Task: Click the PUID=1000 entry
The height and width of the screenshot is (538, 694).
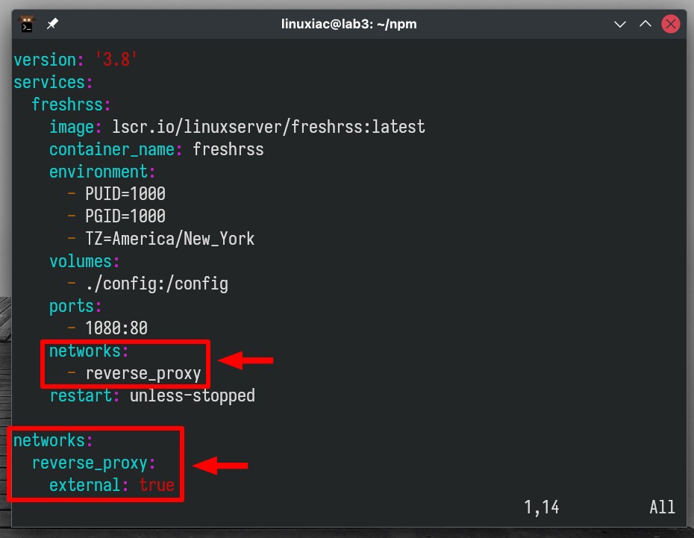Action: click(x=125, y=194)
